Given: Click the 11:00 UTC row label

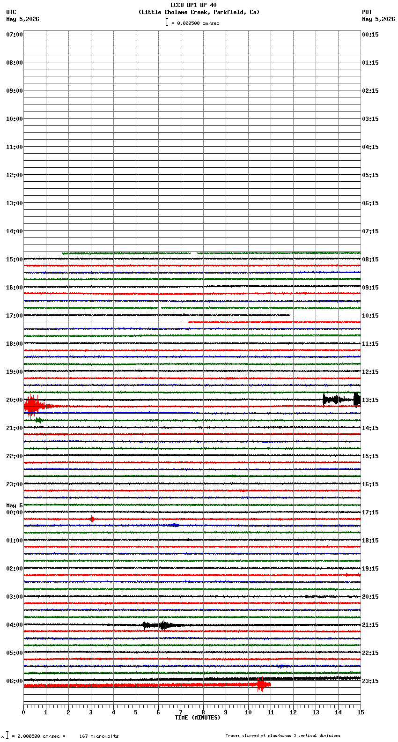Looking at the screenshot, I should (x=15, y=147).
